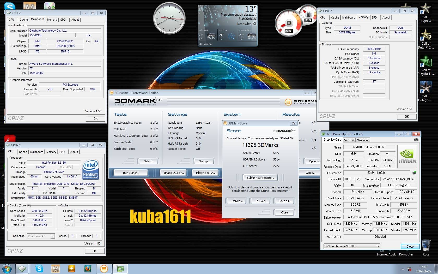Open the M application taskbar icon
The width and height of the screenshot is (438, 274).
click(x=55, y=269)
